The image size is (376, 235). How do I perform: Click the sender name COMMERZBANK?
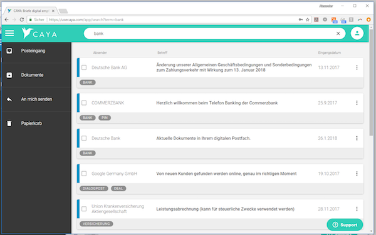(108, 102)
